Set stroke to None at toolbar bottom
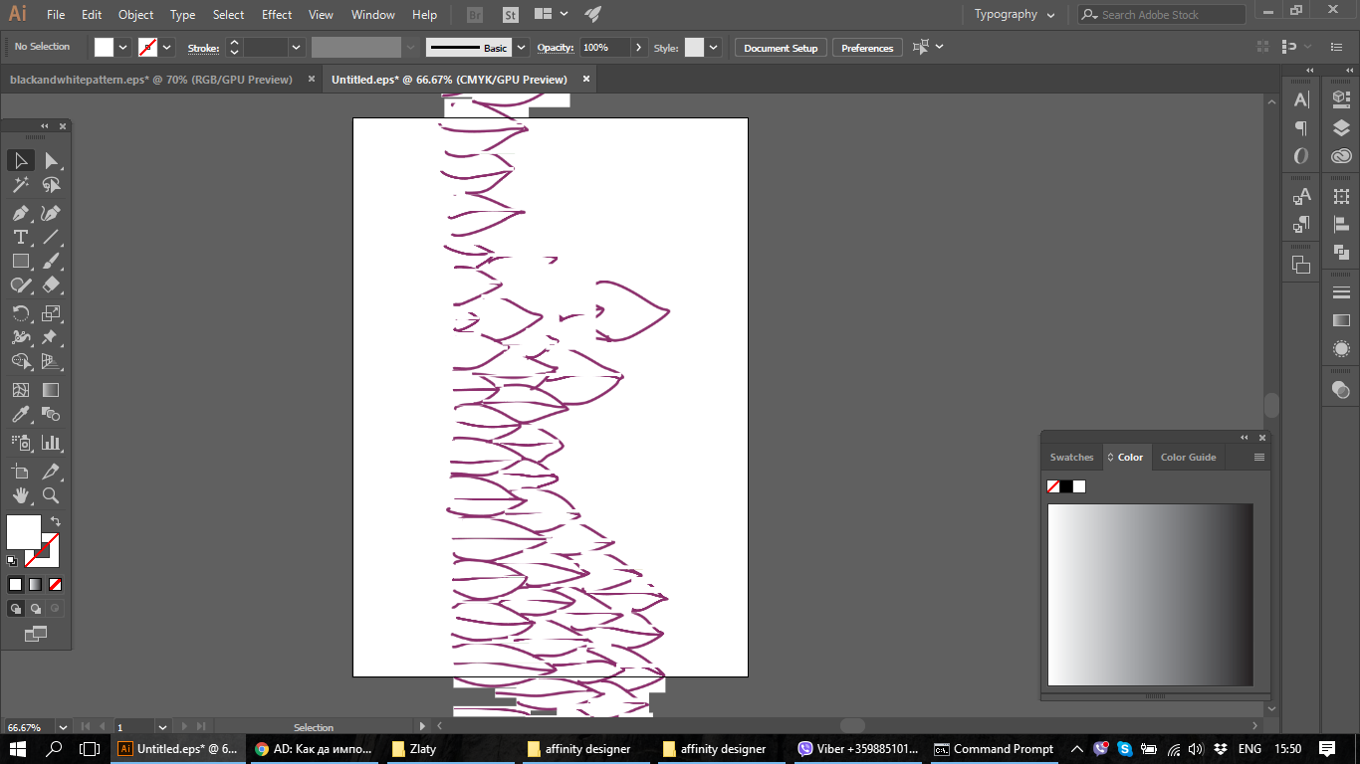Viewport: 1360px width, 764px height. point(54,584)
